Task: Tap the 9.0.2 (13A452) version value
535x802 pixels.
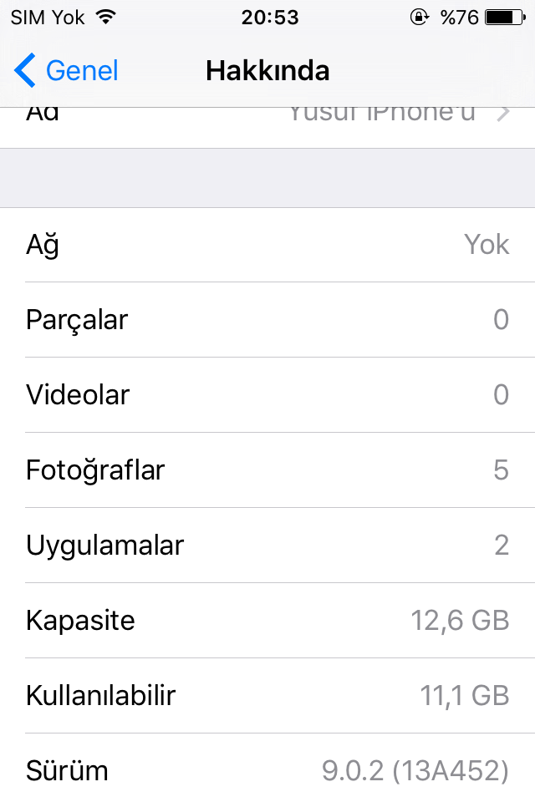Action: [415, 771]
